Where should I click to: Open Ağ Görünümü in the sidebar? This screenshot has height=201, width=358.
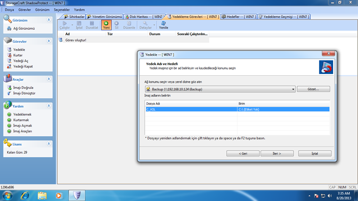(24, 28)
